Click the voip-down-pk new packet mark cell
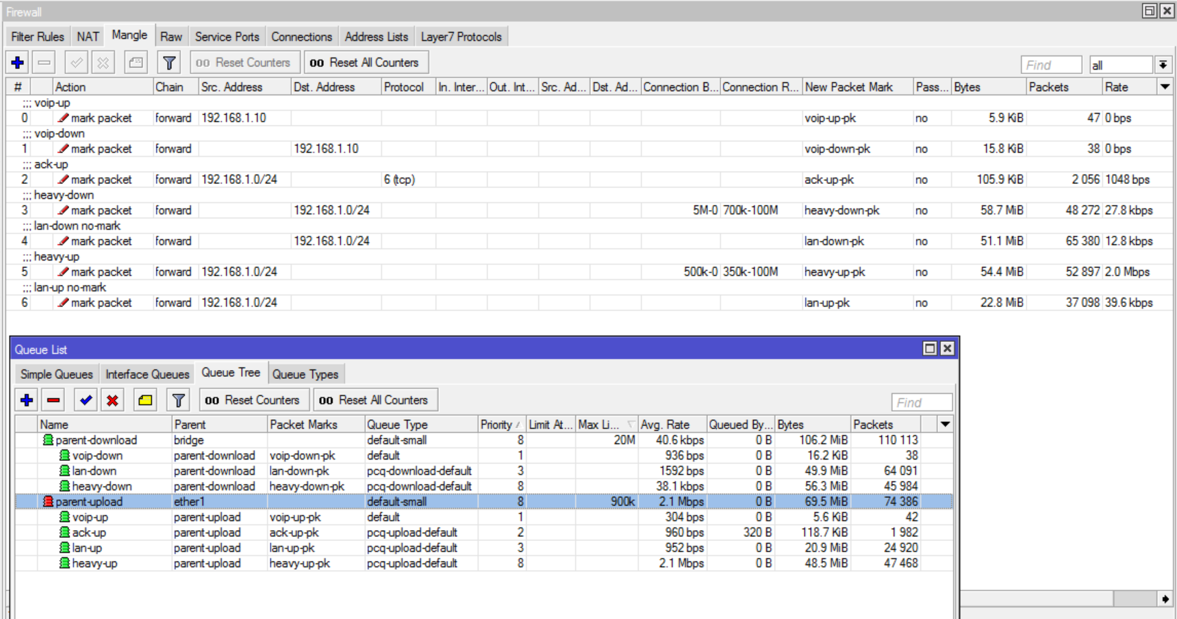 [858, 148]
